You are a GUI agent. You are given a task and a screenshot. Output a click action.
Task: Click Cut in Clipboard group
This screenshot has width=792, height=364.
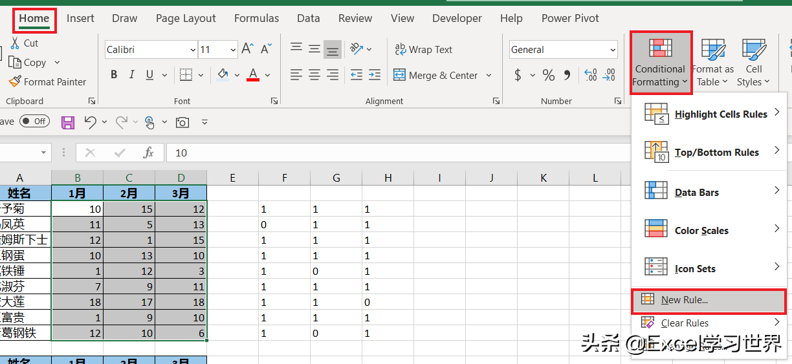point(24,43)
